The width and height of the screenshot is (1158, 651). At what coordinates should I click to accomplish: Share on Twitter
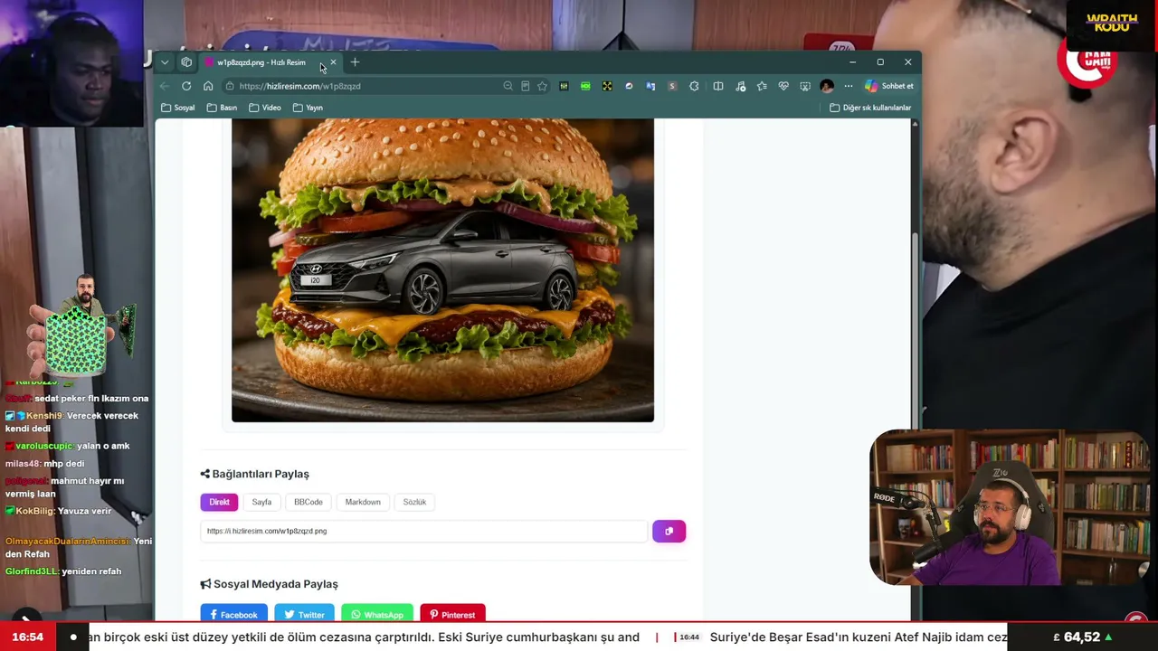(304, 614)
